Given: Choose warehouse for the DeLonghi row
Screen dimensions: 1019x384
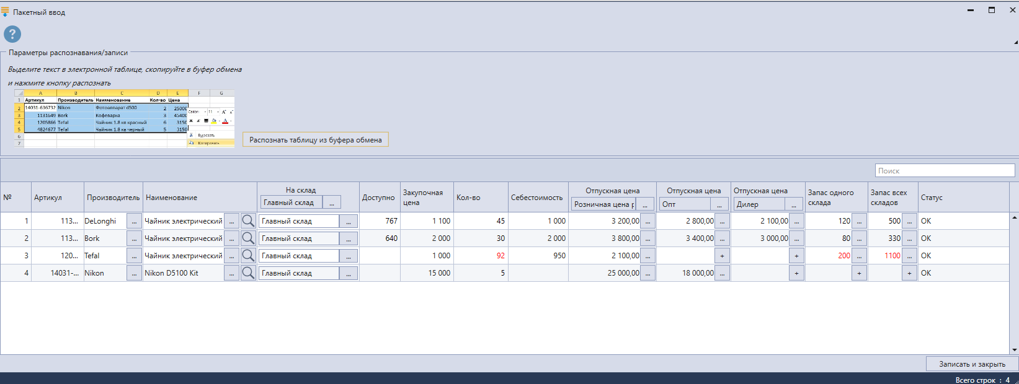Looking at the screenshot, I should pyautogui.click(x=349, y=221).
